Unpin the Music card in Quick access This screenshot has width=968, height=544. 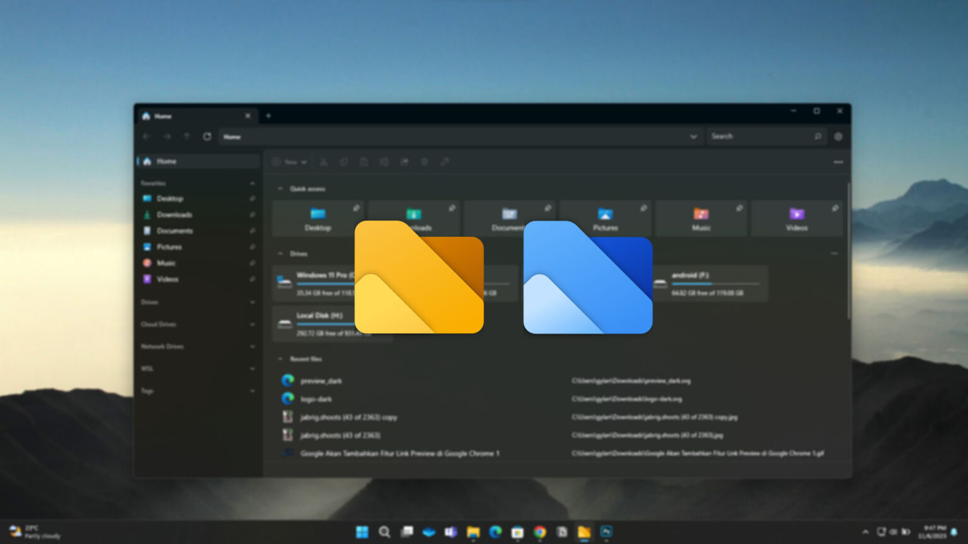[x=739, y=208]
